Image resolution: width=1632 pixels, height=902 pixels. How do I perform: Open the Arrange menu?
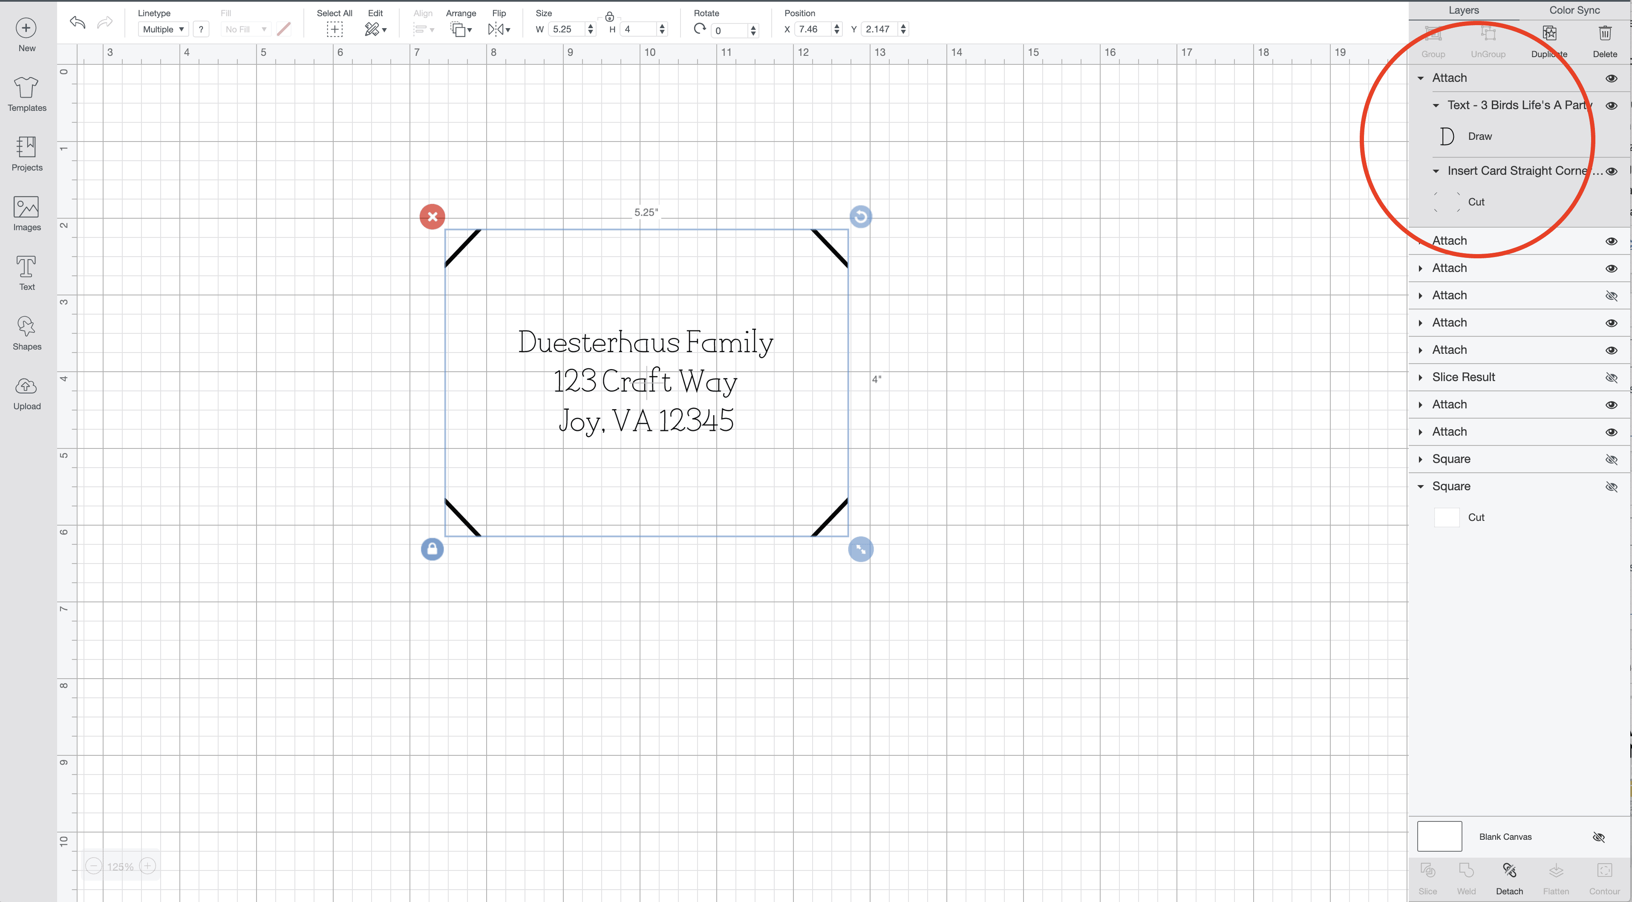[461, 29]
